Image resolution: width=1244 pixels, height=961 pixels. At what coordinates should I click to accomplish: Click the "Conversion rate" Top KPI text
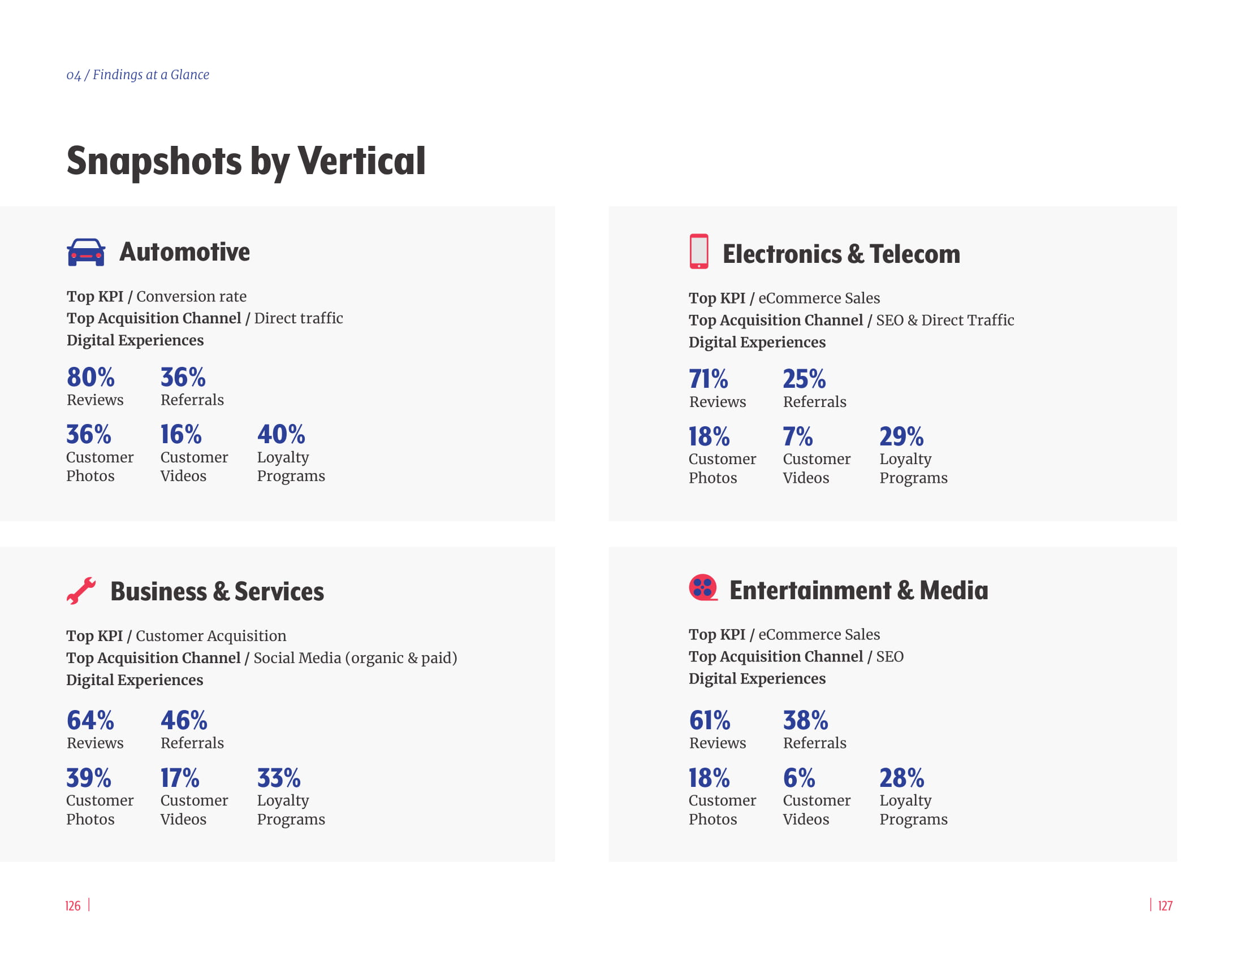[x=191, y=297]
